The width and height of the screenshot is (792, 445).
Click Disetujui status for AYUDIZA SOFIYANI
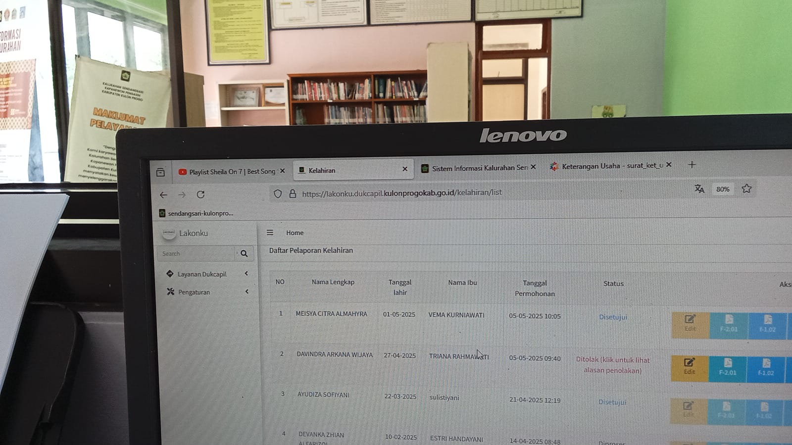pyautogui.click(x=612, y=402)
